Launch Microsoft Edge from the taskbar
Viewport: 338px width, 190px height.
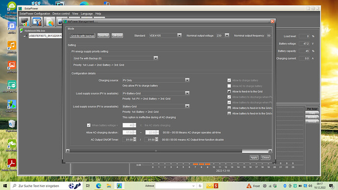click(x=98, y=186)
